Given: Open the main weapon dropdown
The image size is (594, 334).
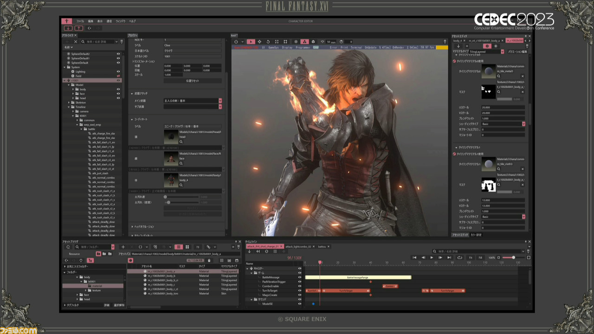Looking at the screenshot, I should click(x=220, y=101).
